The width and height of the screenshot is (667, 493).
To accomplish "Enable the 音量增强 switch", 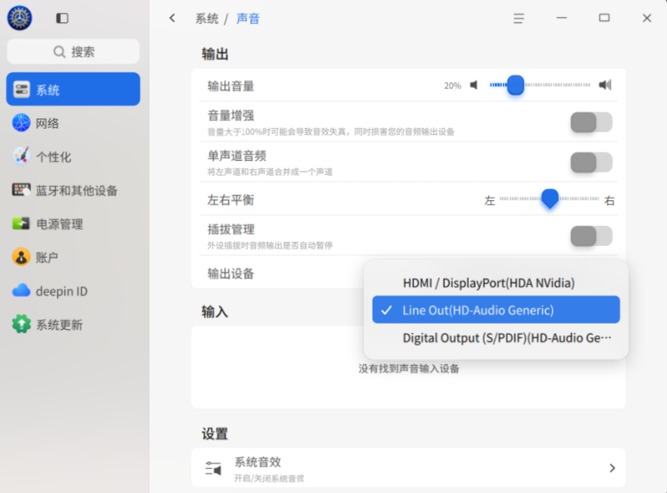I will 591,122.
